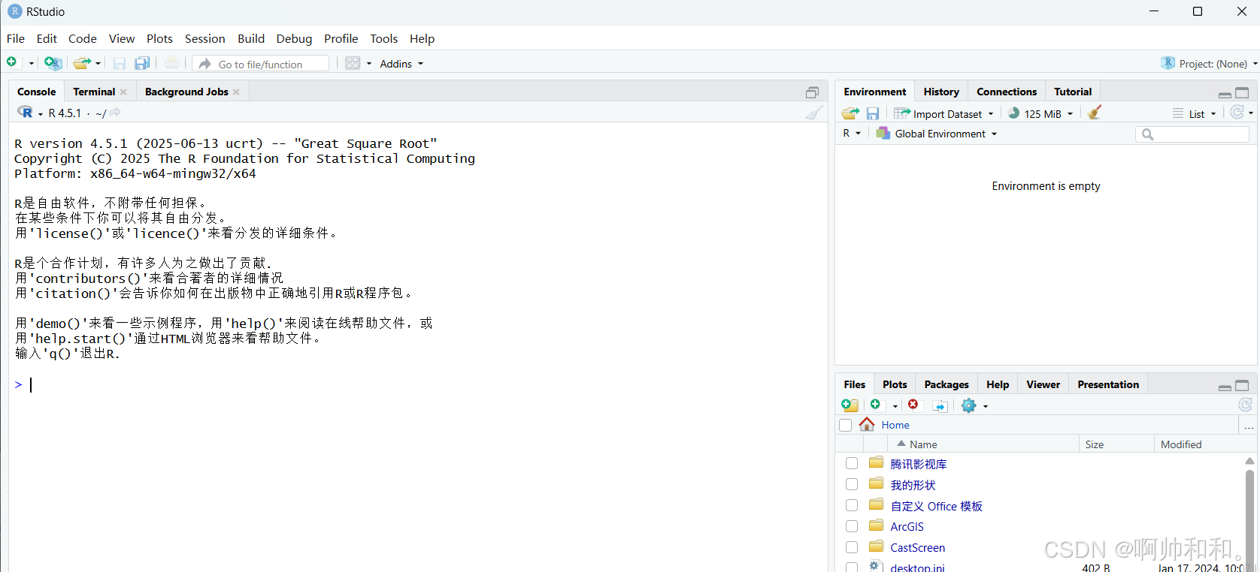The width and height of the screenshot is (1260, 572).
Task: Switch to the History tab
Action: point(941,92)
